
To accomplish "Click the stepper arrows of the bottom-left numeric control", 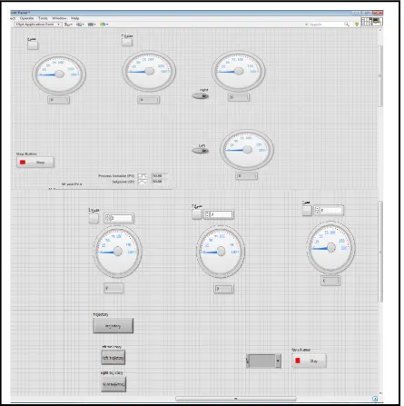I will tap(107, 218).
